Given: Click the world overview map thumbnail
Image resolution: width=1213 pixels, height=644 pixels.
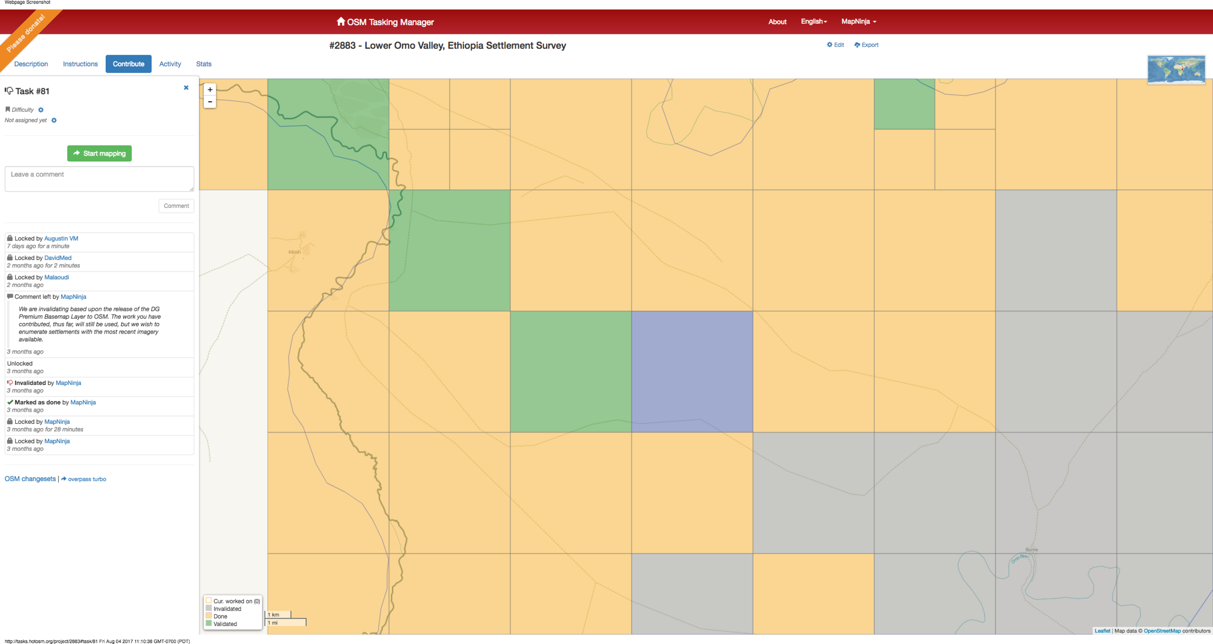Looking at the screenshot, I should point(1176,69).
